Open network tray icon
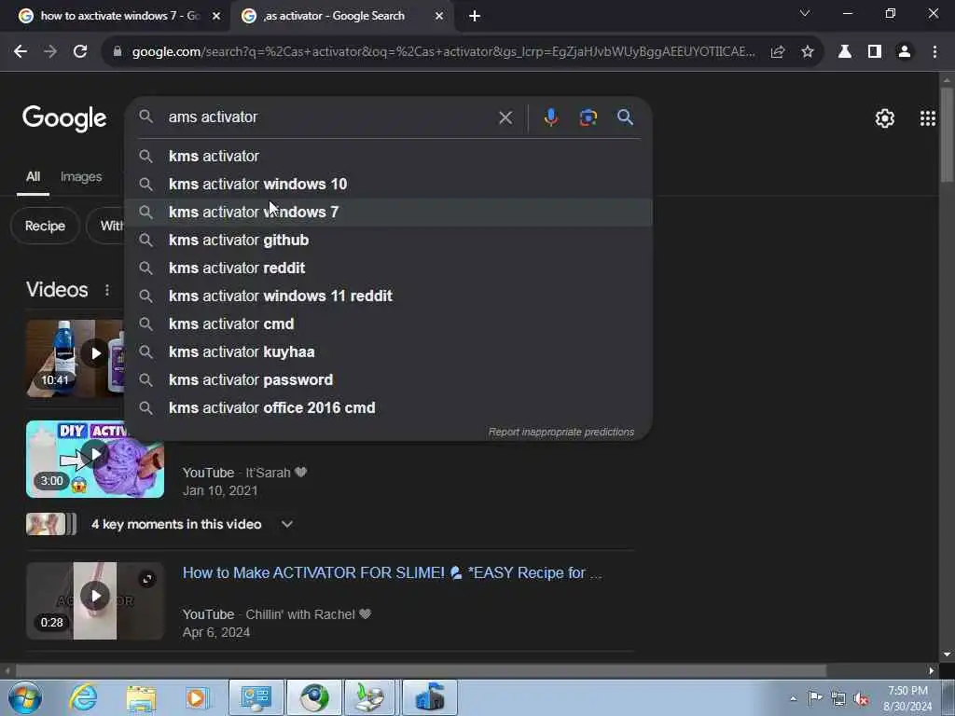955x716 pixels. [x=838, y=699]
